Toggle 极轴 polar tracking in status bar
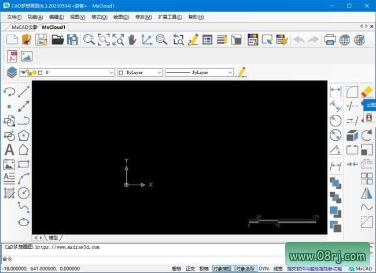The height and width of the screenshot is (273, 376). [x=204, y=269]
